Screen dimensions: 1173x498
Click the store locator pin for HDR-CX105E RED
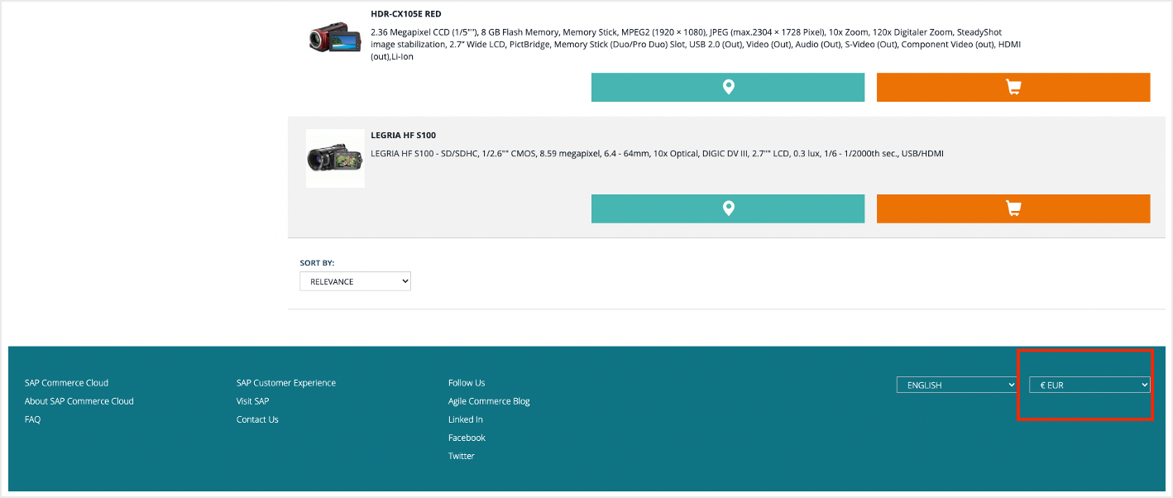[727, 87]
